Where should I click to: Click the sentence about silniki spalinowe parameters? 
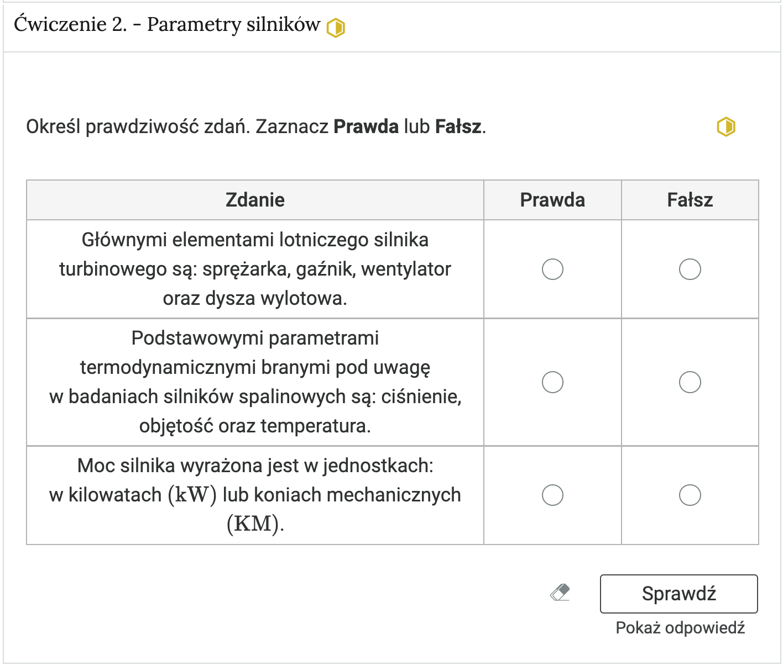[254, 382]
